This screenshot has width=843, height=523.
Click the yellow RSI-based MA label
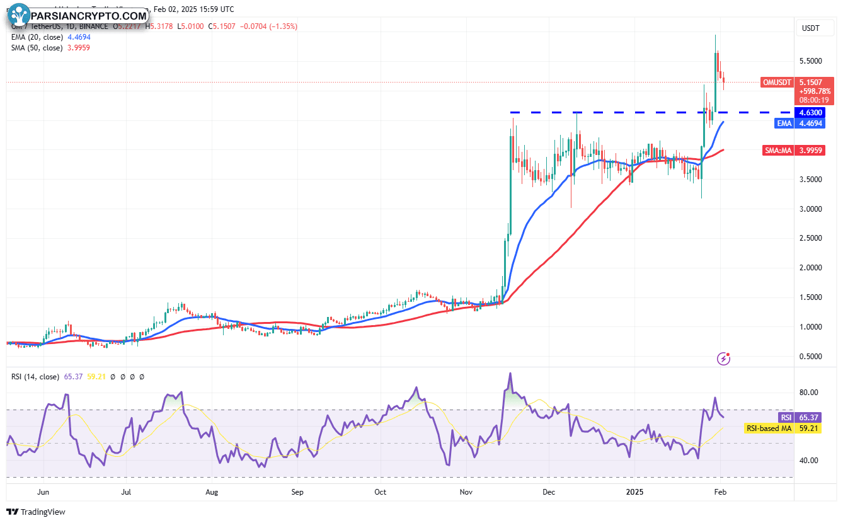pyautogui.click(x=770, y=428)
